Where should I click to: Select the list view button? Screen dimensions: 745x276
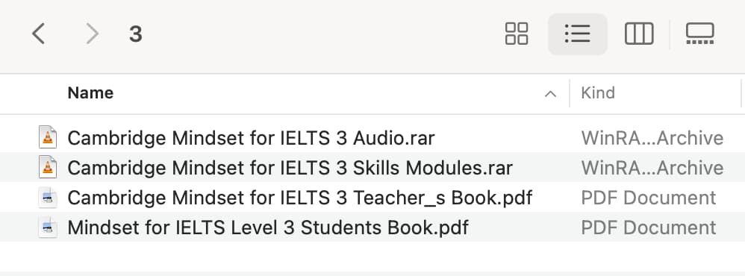577,34
